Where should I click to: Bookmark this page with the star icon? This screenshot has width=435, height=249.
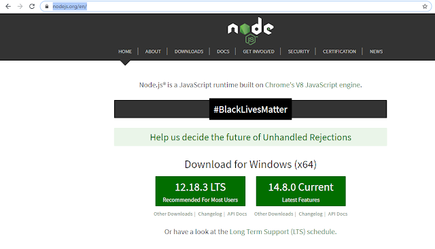(425, 6)
